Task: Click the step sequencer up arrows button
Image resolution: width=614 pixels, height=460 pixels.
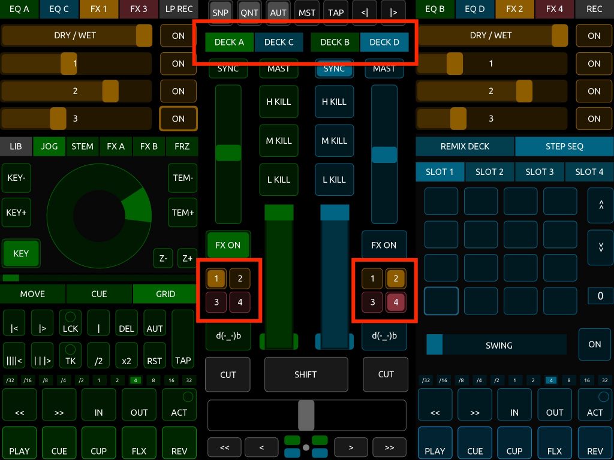Action: click(601, 205)
